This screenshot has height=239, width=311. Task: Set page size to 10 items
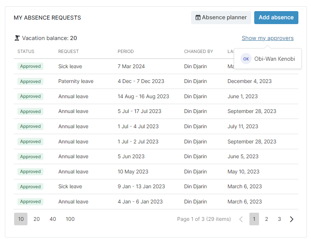[21, 219]
